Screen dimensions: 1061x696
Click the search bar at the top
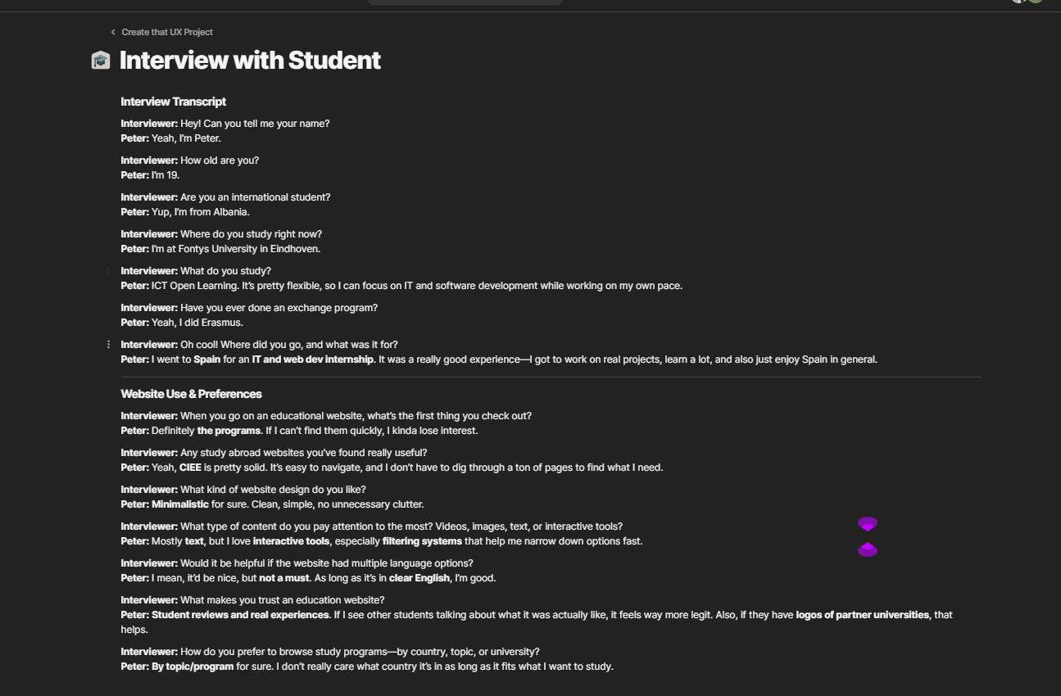pos(465,2)
